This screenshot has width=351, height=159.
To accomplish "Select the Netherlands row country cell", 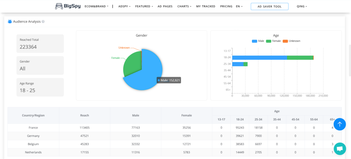I will point(33,152).
